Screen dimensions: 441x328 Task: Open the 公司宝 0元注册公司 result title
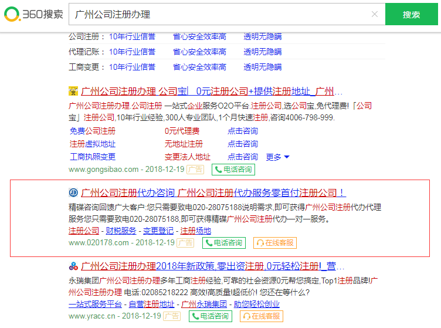(212, 92)
